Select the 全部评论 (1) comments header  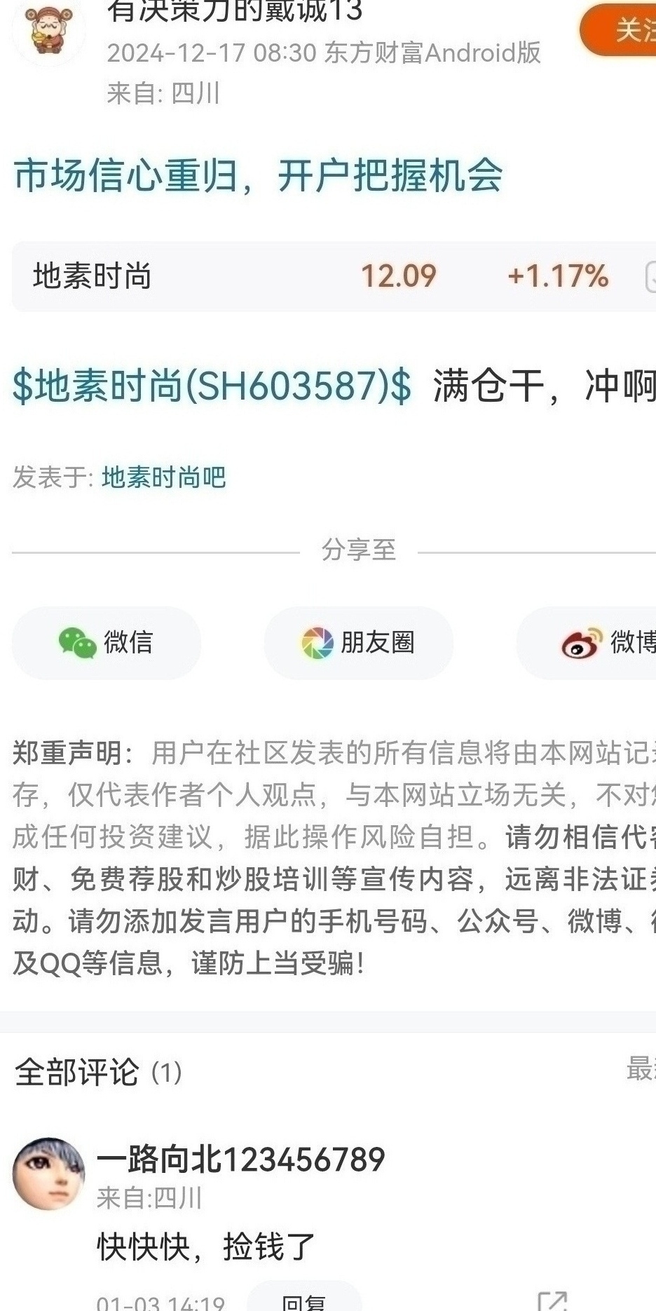pyautogui.click(x=98, y=1072)
